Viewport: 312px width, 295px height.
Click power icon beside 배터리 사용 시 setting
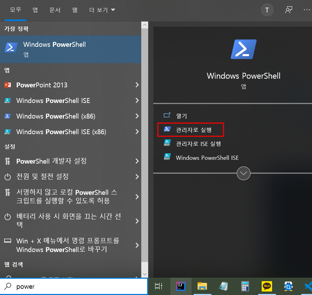click(8, 216)
